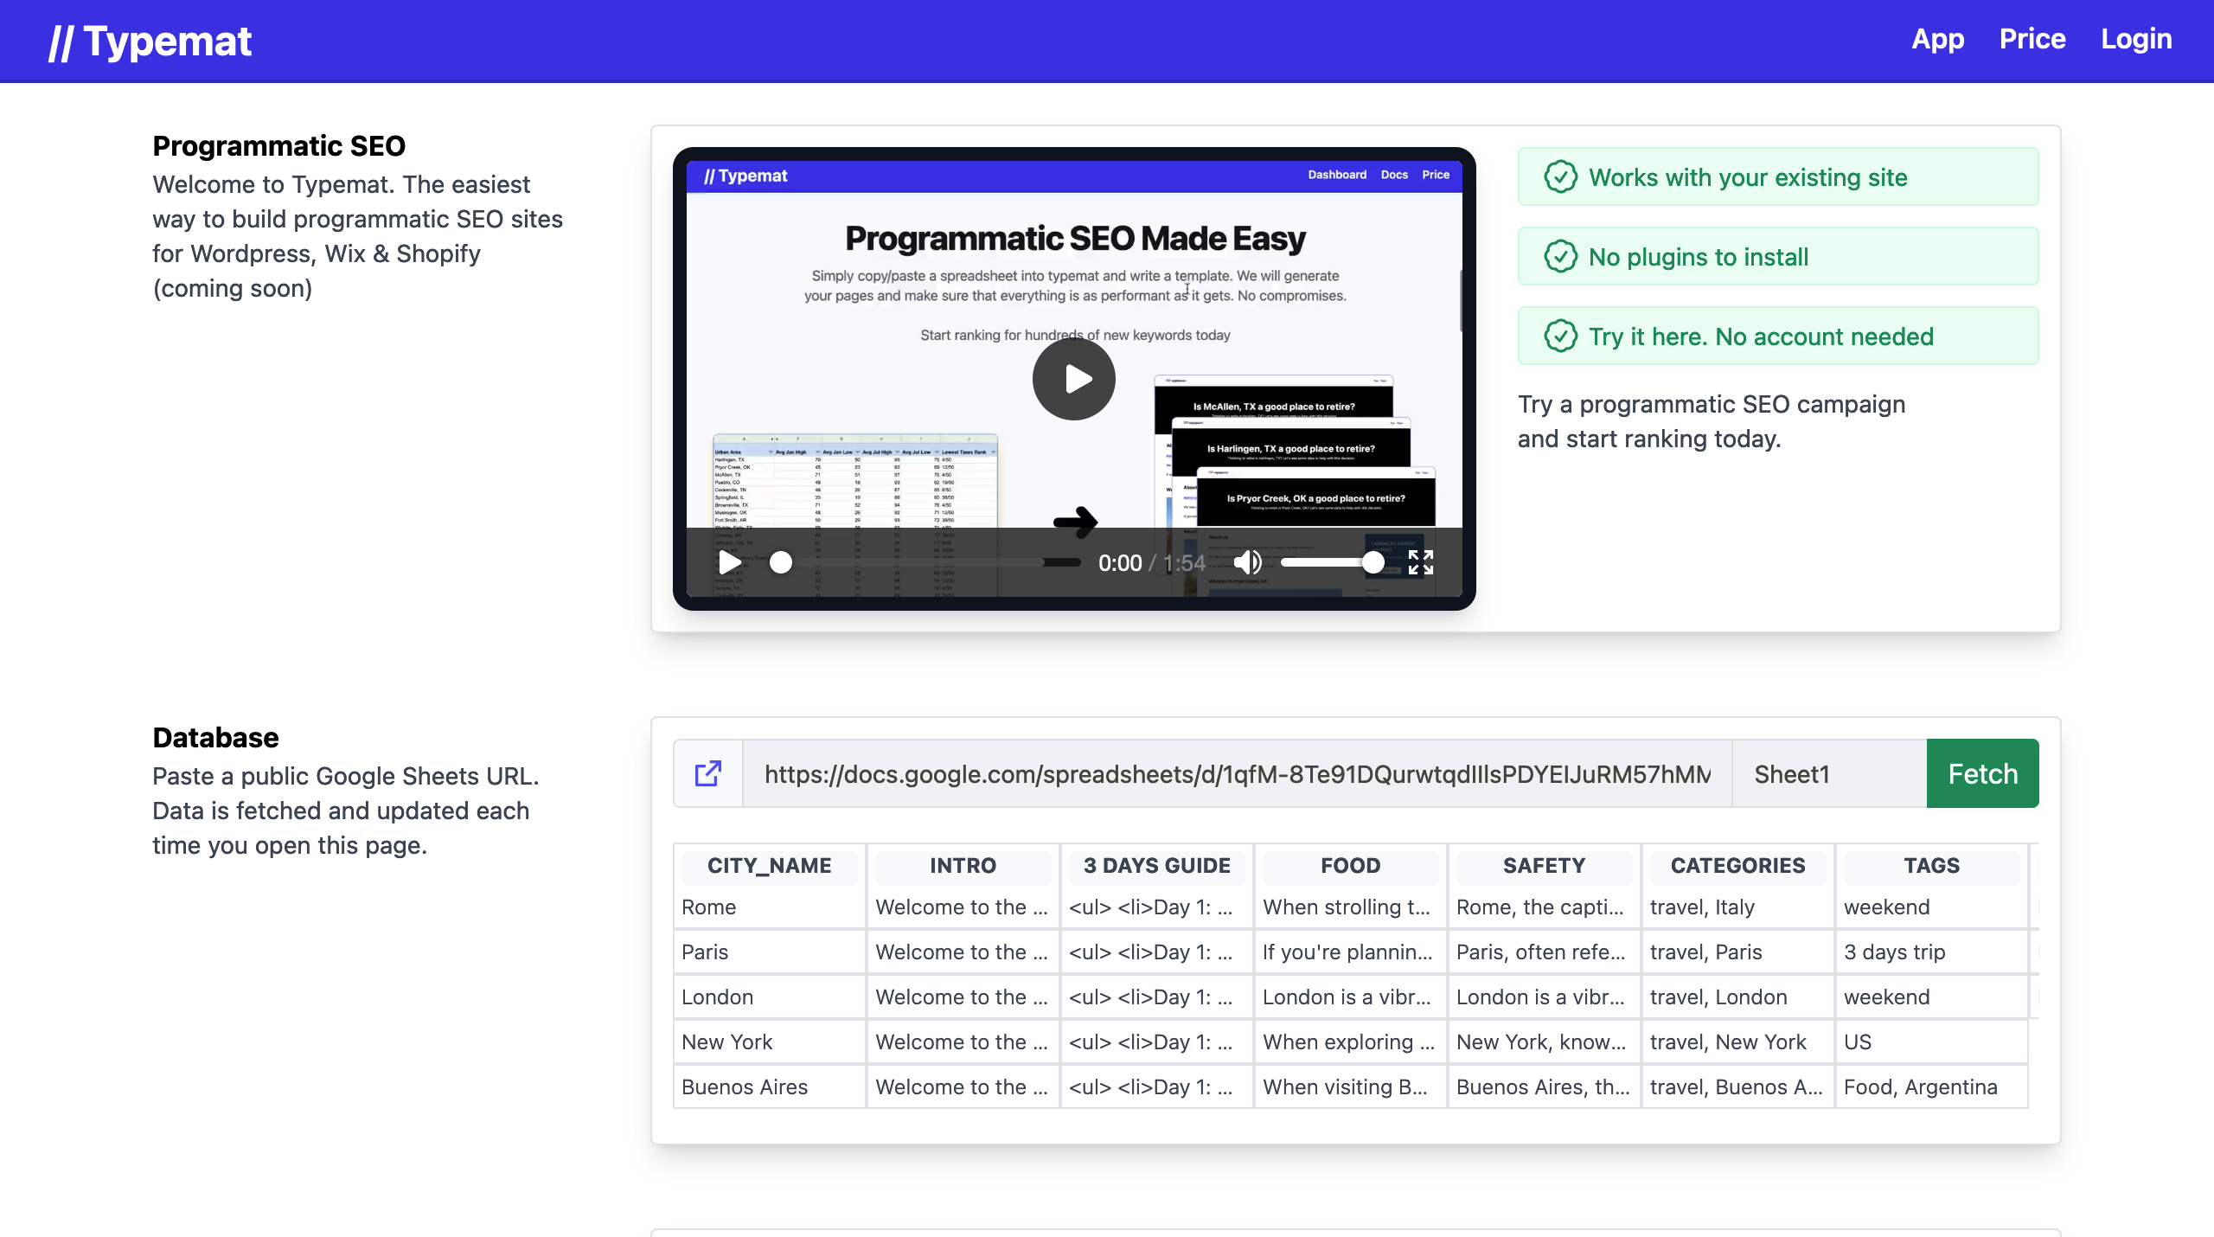Screen dimensions: 2214x1237
Task: Click the 'travel, New York' categories cell
Action: tap(1737, 1042)
